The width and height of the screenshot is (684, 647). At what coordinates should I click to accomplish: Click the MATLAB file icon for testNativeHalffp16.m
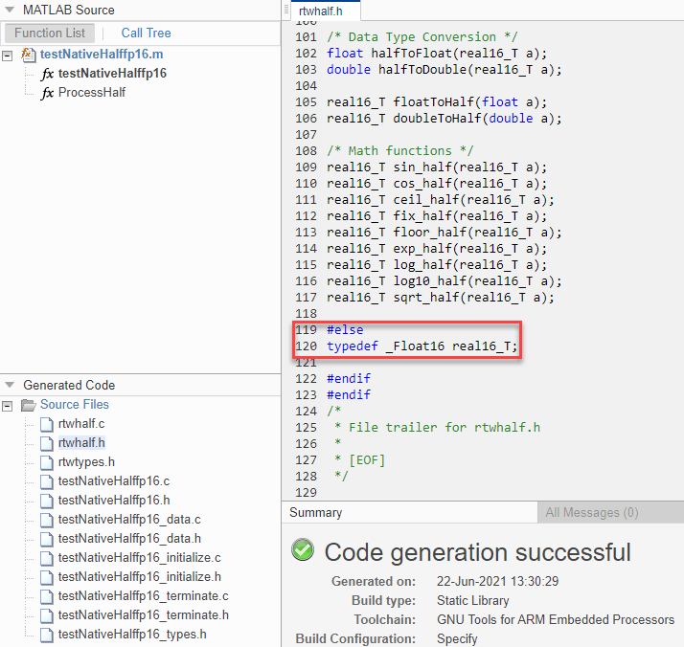click(x=29, y=55)
